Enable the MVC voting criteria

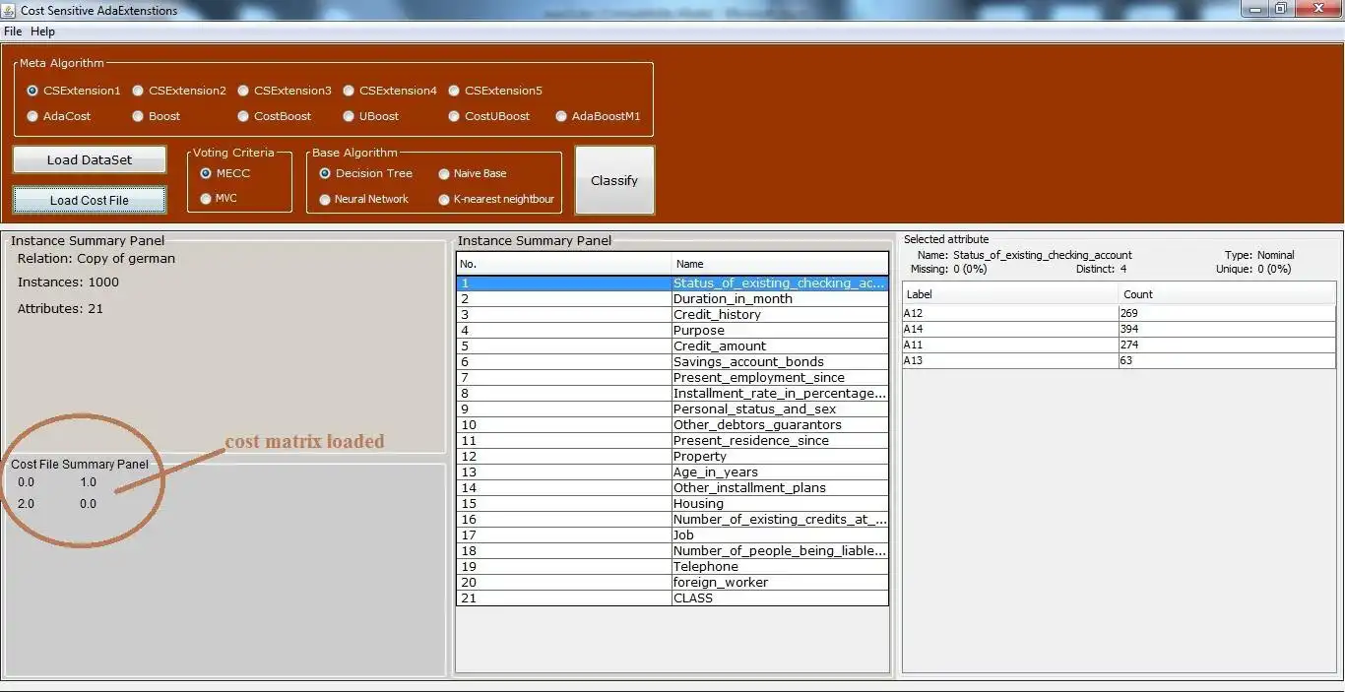point(219,198)
